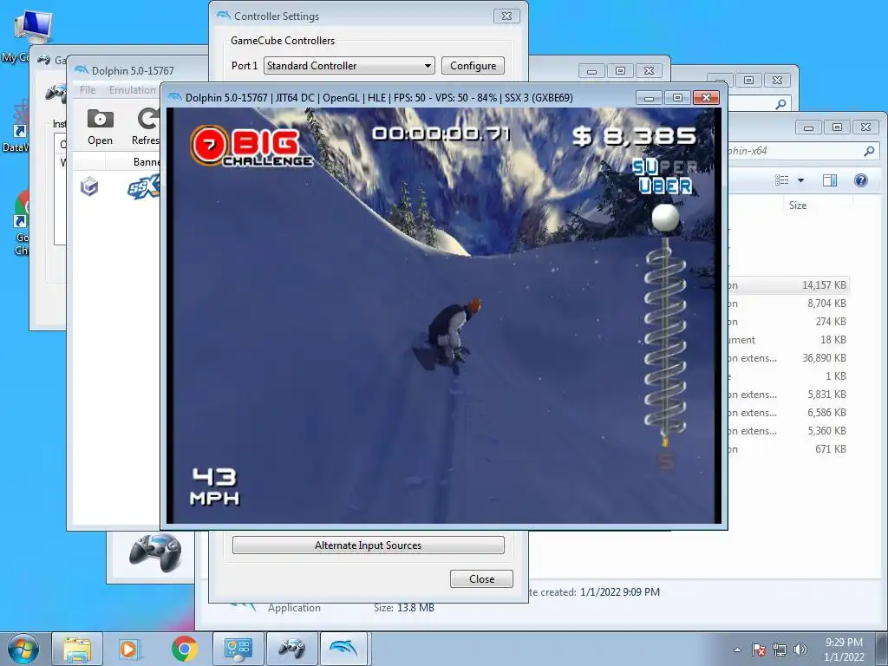
Task: Click the Windows Start button
Action: [x=23, y=649]
